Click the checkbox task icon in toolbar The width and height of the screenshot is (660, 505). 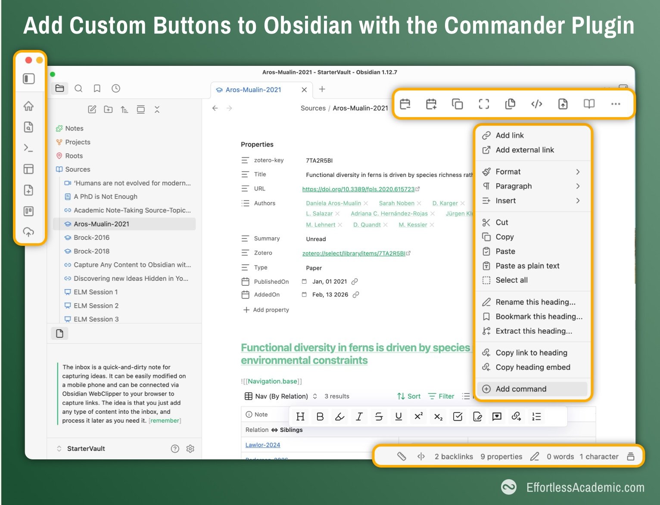[x=458, y=416]
